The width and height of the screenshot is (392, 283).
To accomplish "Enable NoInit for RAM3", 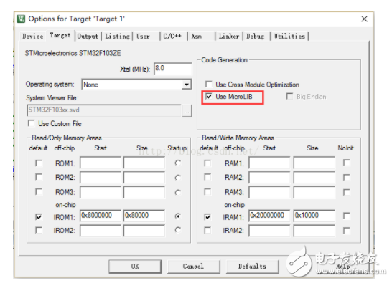I will 347,193.
